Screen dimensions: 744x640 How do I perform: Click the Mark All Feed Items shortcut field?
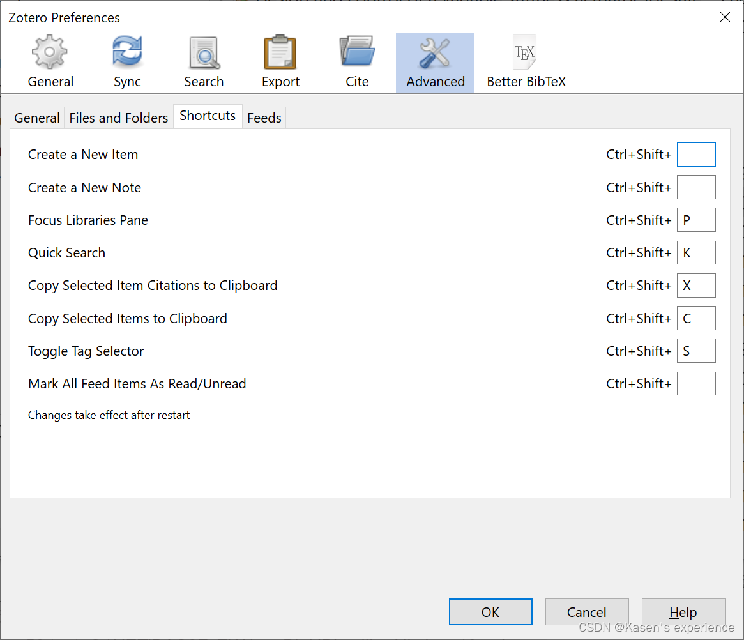coord(696,384)
